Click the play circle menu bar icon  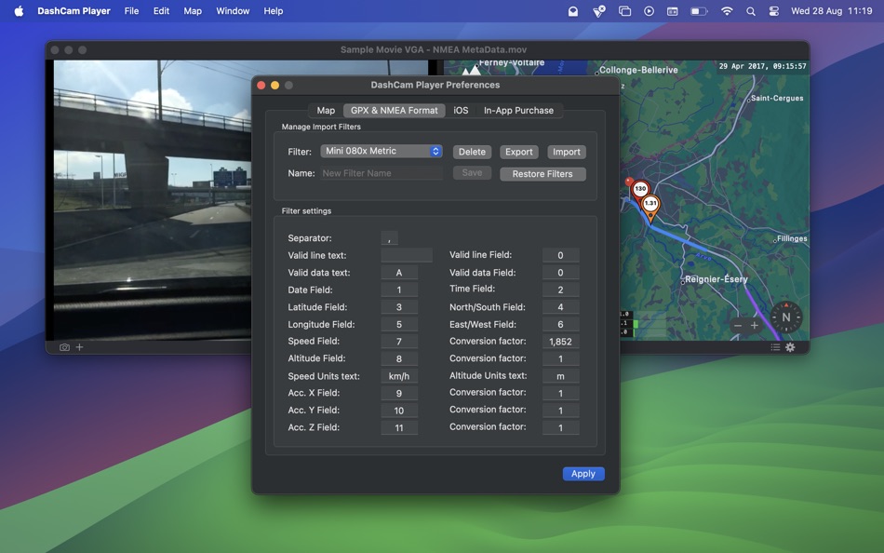pyautogui.click(x=649, y=11)
